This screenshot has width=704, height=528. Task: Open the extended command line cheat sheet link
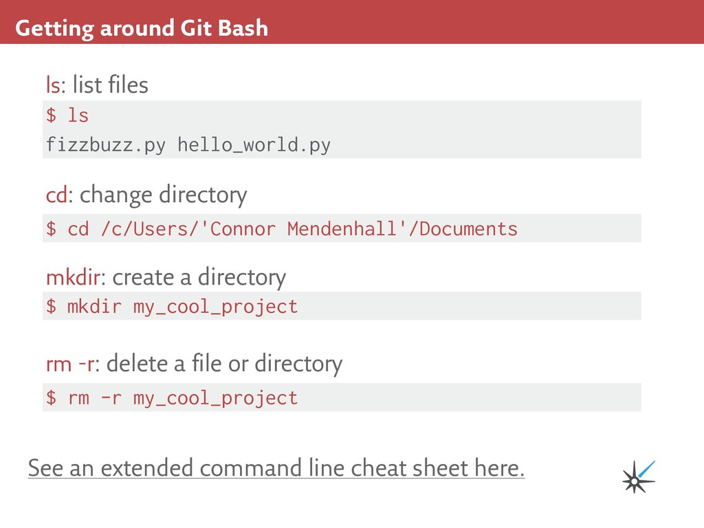point(276,468)
